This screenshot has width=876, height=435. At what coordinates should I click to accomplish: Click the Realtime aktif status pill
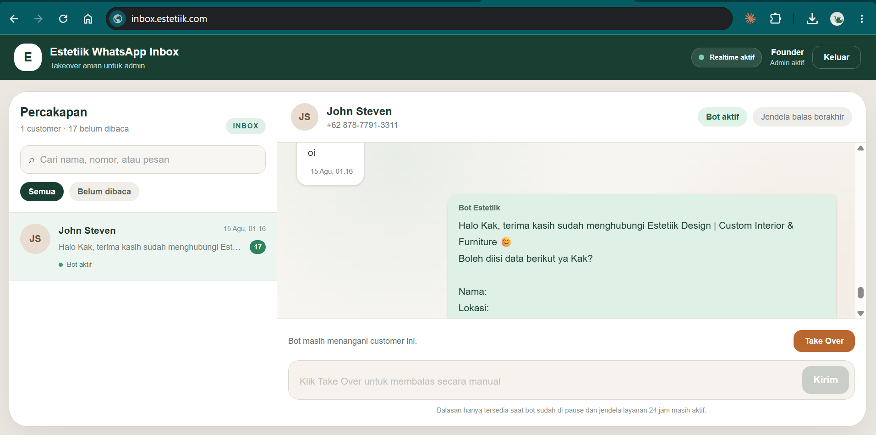(x=727, y=57)
